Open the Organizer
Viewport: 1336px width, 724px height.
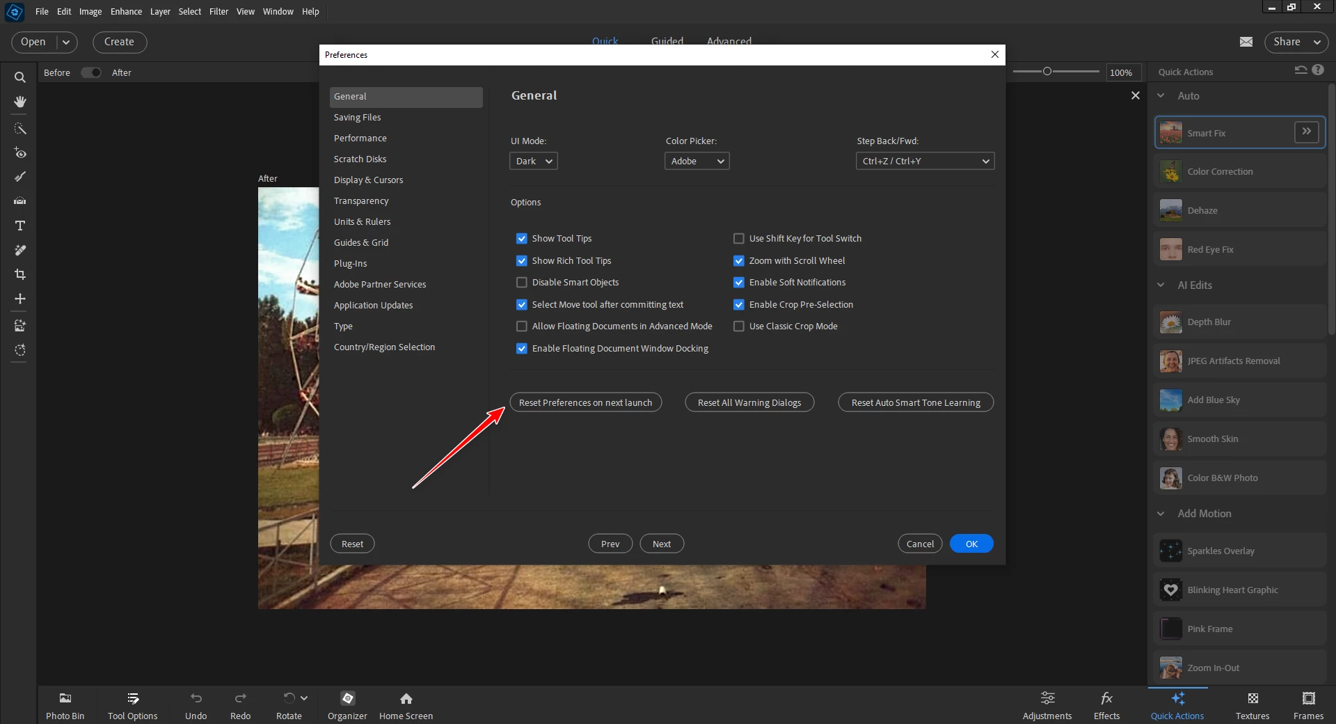click(x=347, y=705)
